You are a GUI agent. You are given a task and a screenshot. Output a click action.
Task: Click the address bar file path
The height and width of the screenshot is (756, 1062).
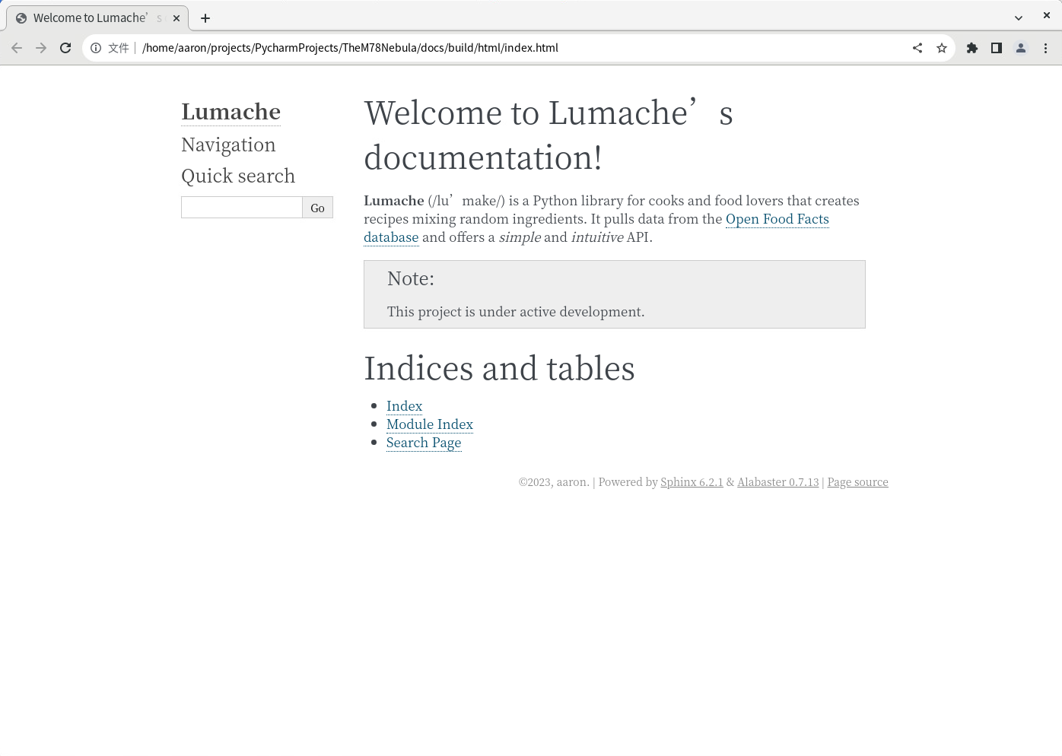click(x=350, y=48)
